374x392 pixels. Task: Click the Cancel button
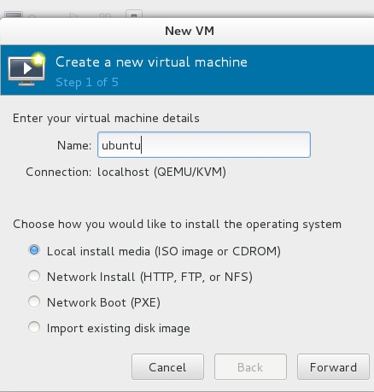click(167, 367)
